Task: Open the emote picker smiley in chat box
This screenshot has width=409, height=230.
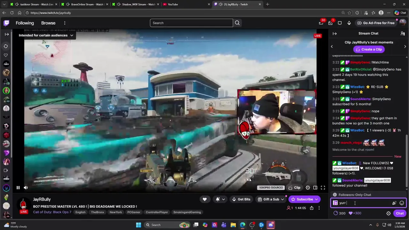Action: tap(402, 203)
